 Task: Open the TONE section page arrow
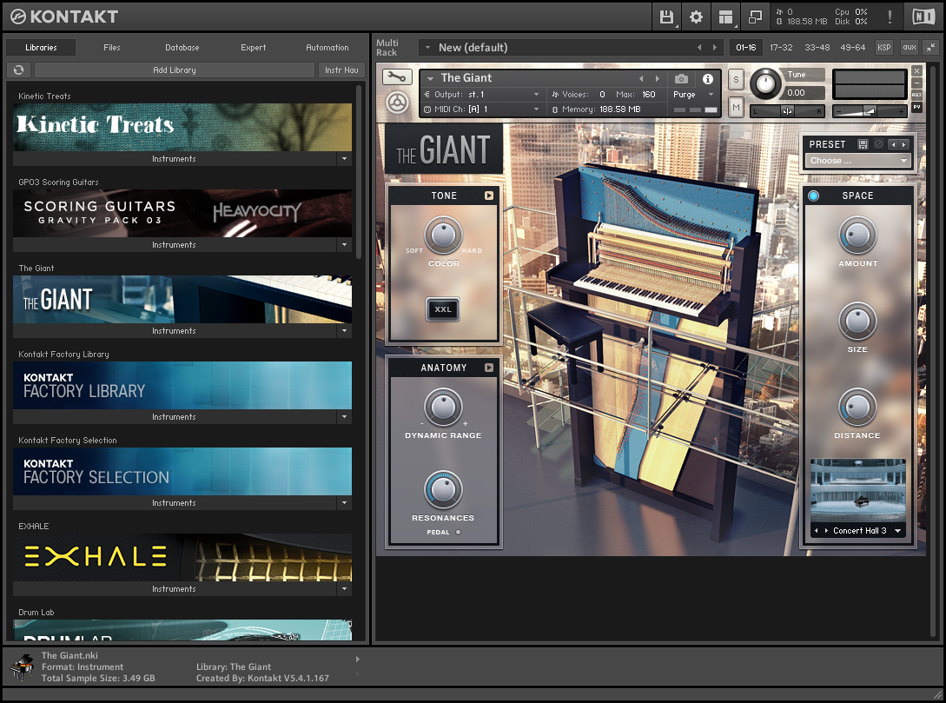489,196
